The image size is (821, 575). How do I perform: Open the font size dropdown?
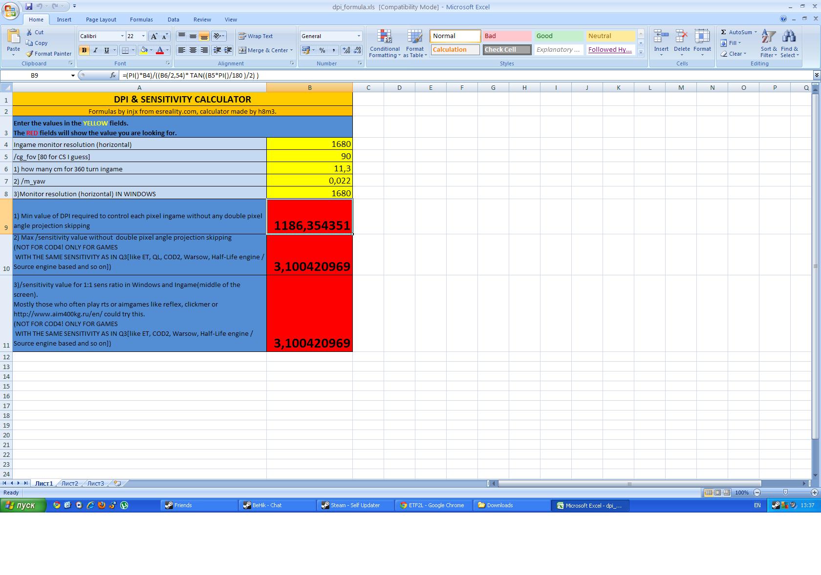(143, 36)
